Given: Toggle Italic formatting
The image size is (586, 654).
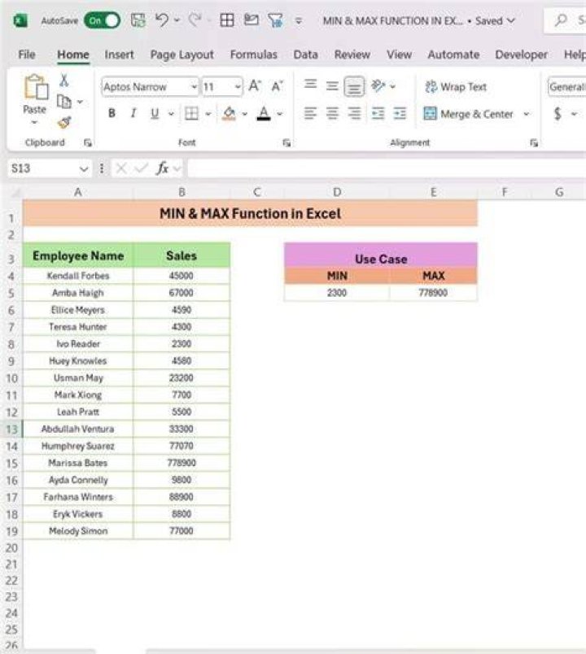Looking at the screenshot, I should point(133,113).
